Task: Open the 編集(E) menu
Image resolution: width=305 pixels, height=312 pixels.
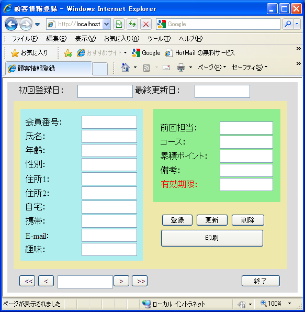Action: point(57,39)
